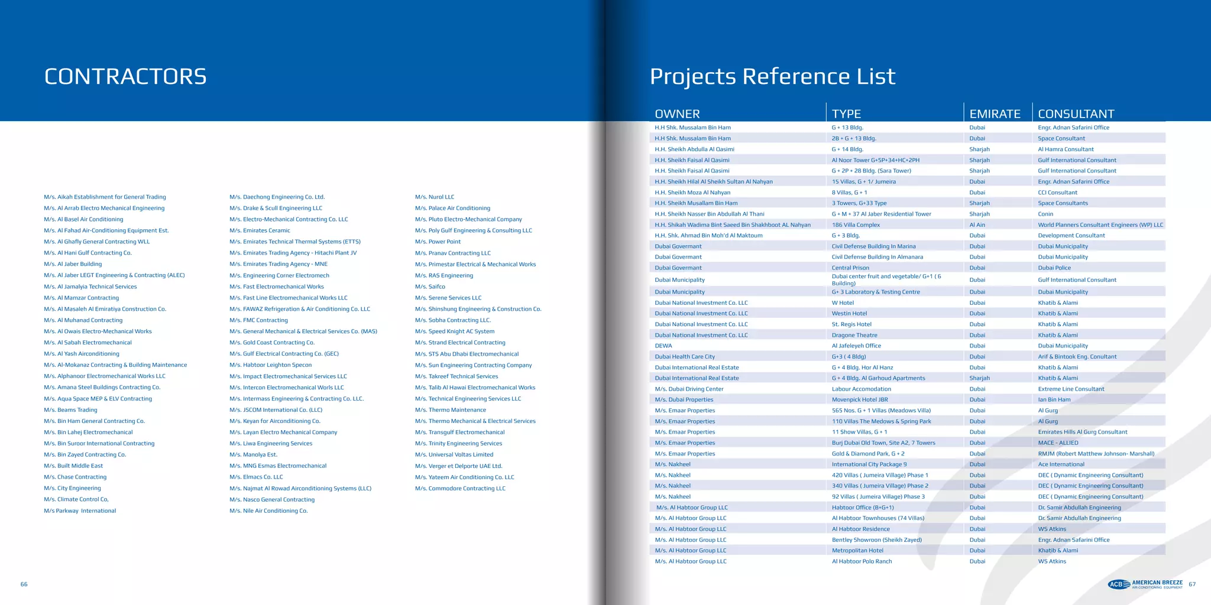Click M/s. Nile Air Conditioning Co.
Viewport: 1211px width, 605px height.
tap(268, 511)
